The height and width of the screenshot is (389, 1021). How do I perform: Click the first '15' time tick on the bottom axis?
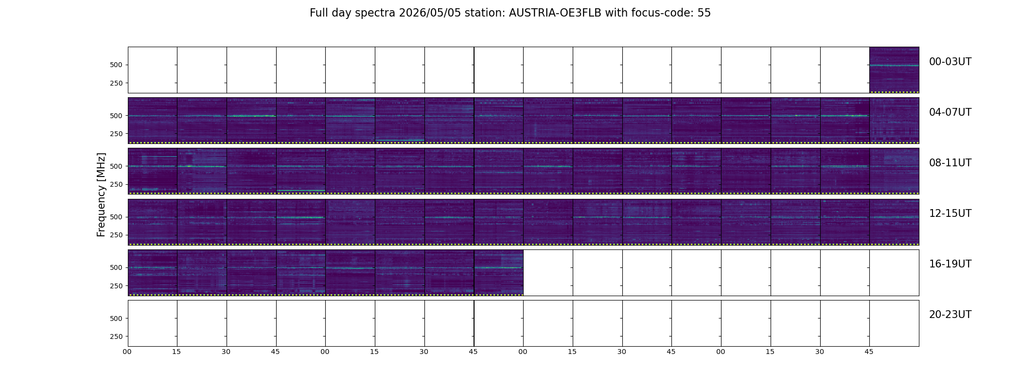click(x=176, y=352)
